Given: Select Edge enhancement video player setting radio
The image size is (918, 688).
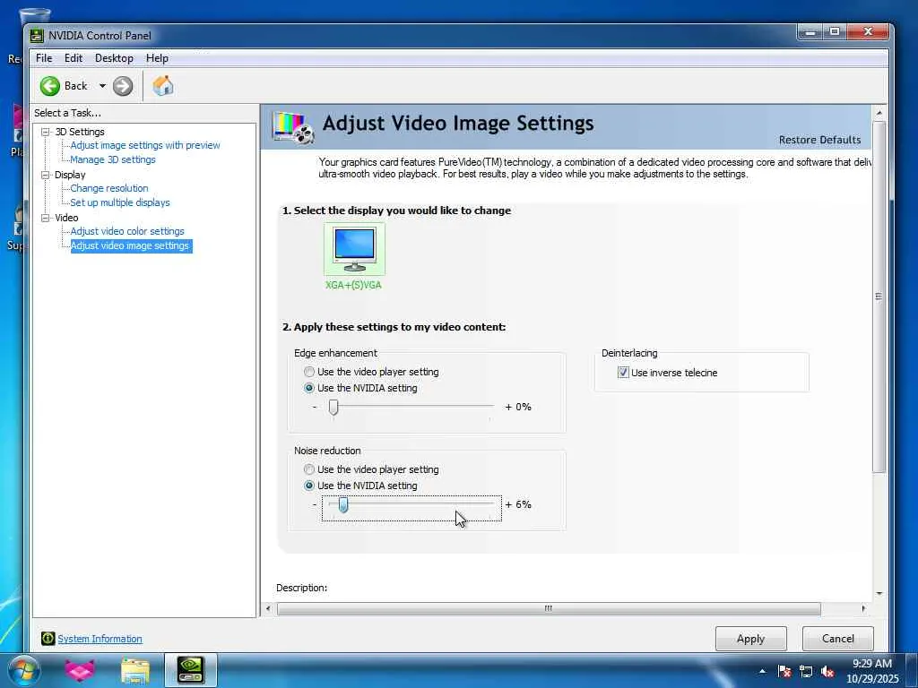Looking at the screenshot, I should (x=309, y=372).
